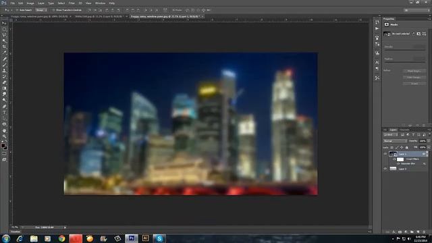Select the Lasso tool
The image size is (432, 243).
tap(4, 35)
